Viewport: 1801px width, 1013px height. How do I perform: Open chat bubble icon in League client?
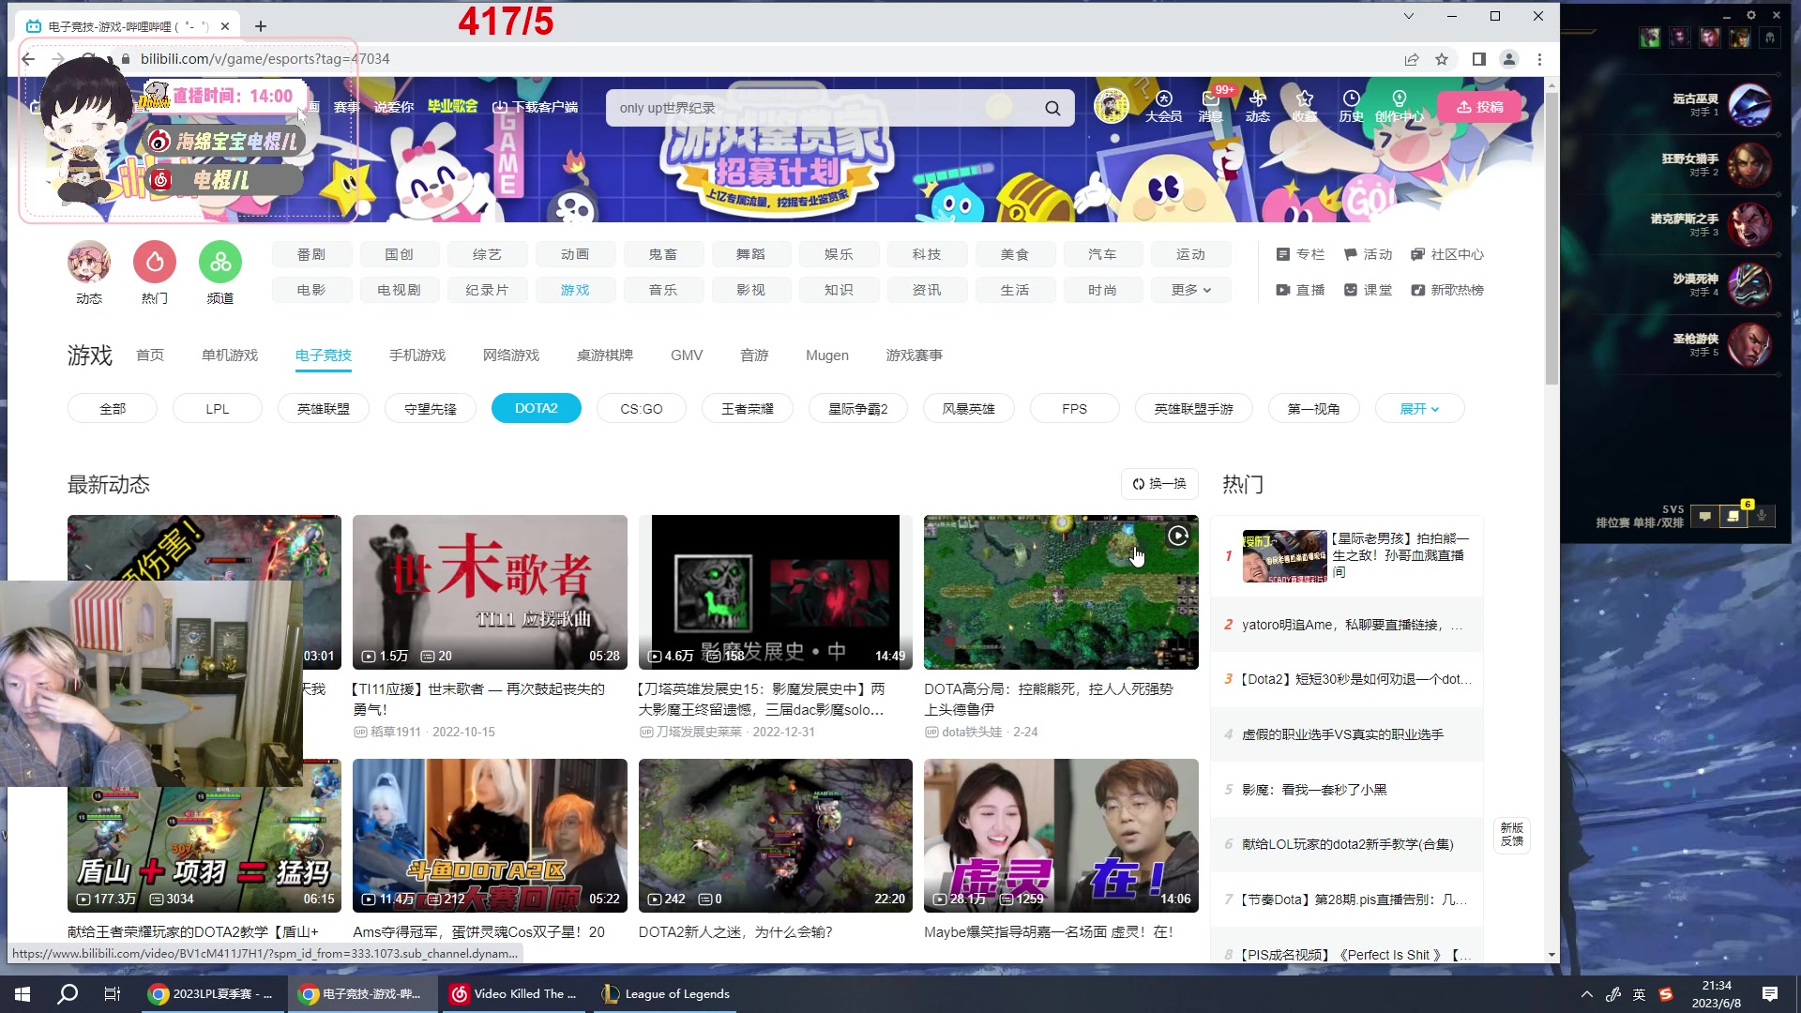pos(1705,516)
